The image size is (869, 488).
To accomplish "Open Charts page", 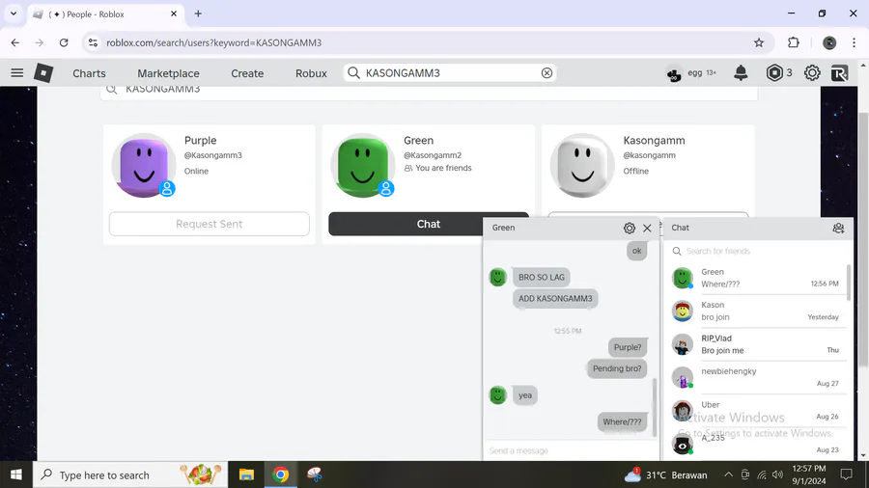I will tap(89, 73).
